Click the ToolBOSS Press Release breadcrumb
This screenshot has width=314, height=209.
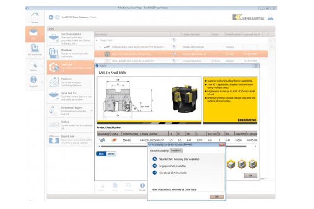(75, 18)
